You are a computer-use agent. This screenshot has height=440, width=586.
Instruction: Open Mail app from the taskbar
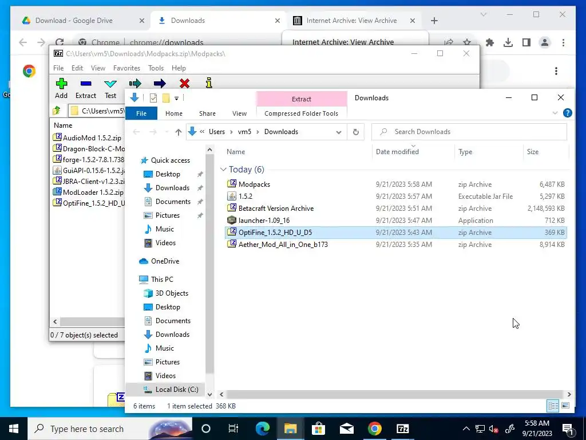(x=346, y=429)
